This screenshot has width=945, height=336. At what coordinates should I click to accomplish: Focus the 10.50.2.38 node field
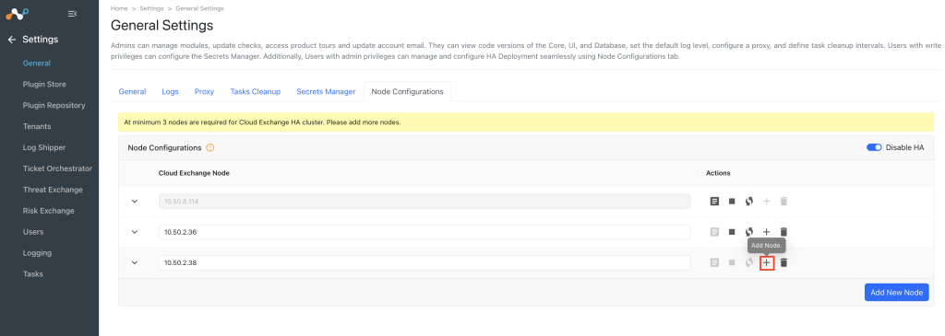(425, 262)
